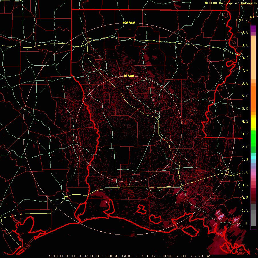Pick the yellow color bar segment
This screenshot has height=258, width=258.
click(x=253, y=123)
